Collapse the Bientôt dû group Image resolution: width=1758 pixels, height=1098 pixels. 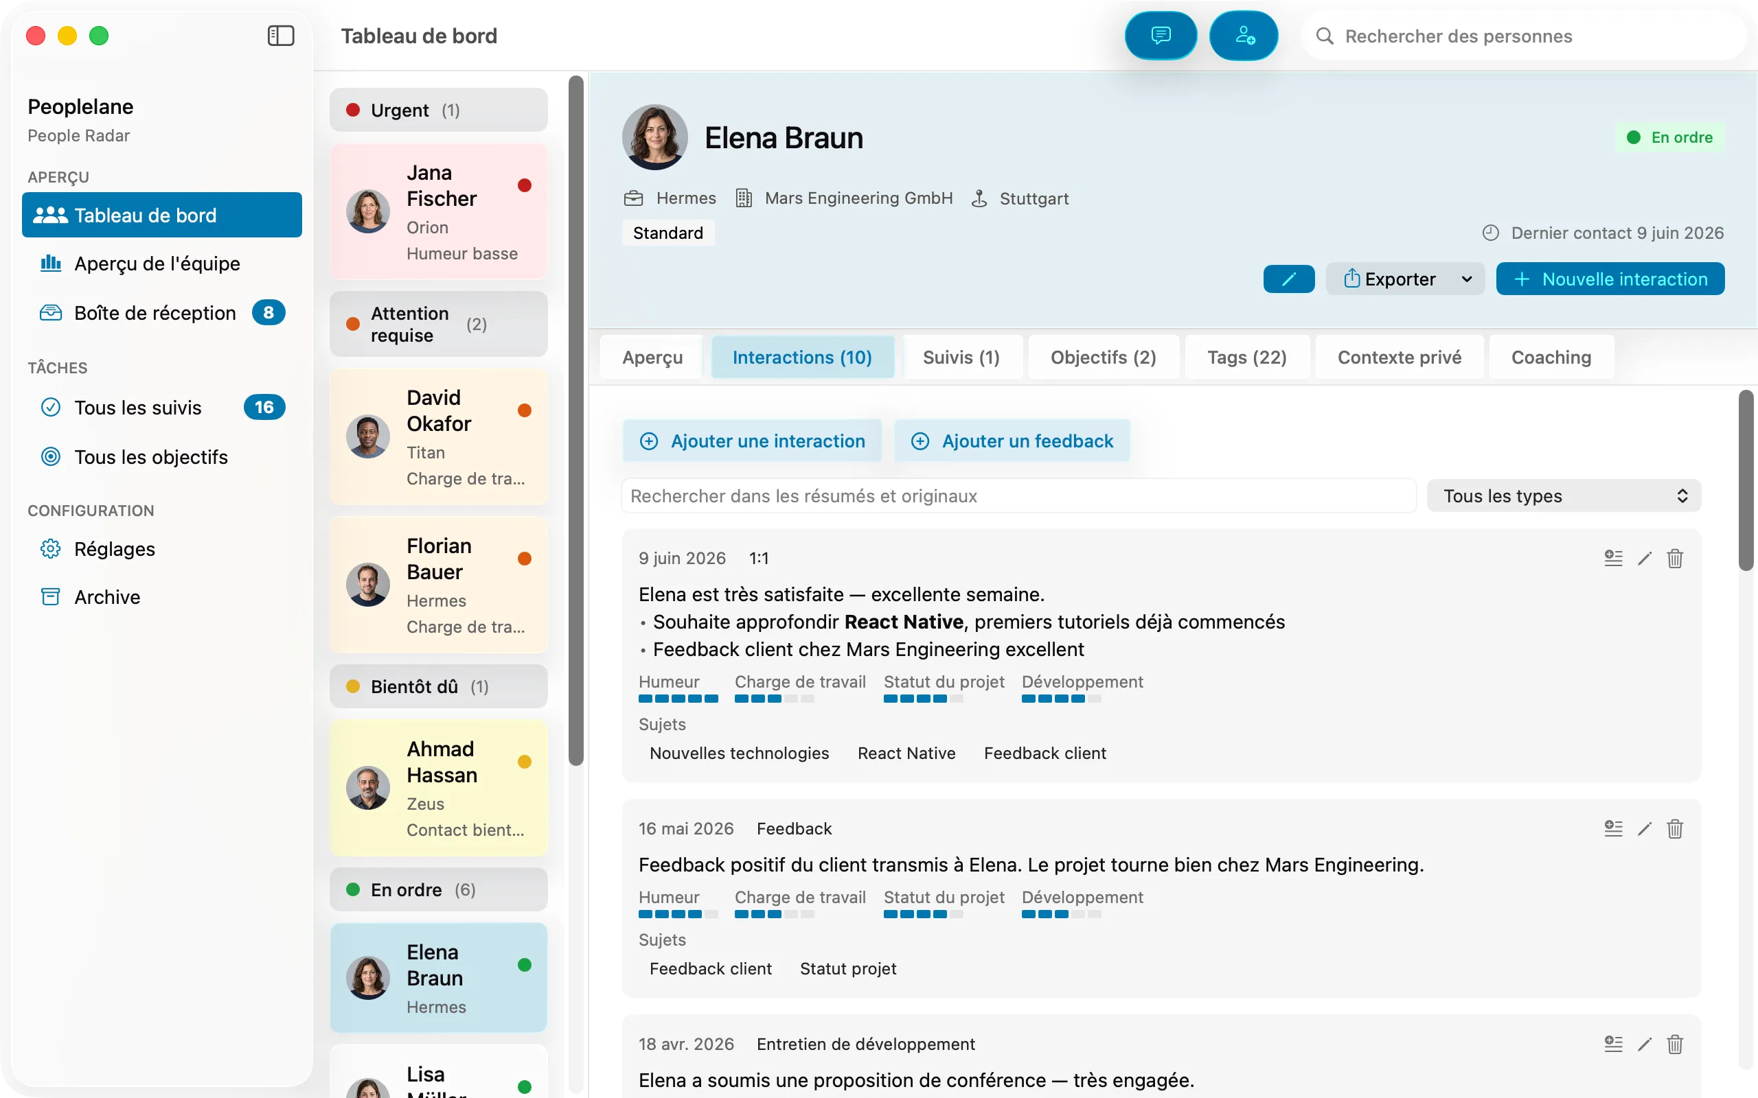[x=438, y=686]
